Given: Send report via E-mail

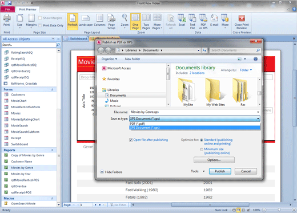Looking at the screenshot, I should point(214,20).
